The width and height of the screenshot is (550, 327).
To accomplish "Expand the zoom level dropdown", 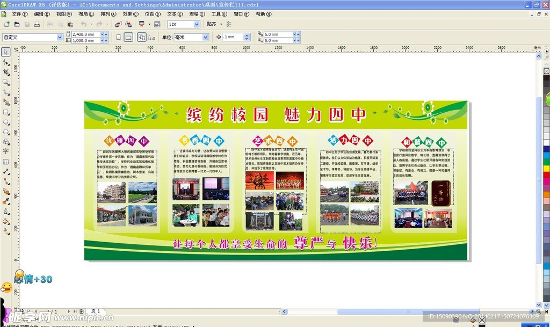I will 197,24.
